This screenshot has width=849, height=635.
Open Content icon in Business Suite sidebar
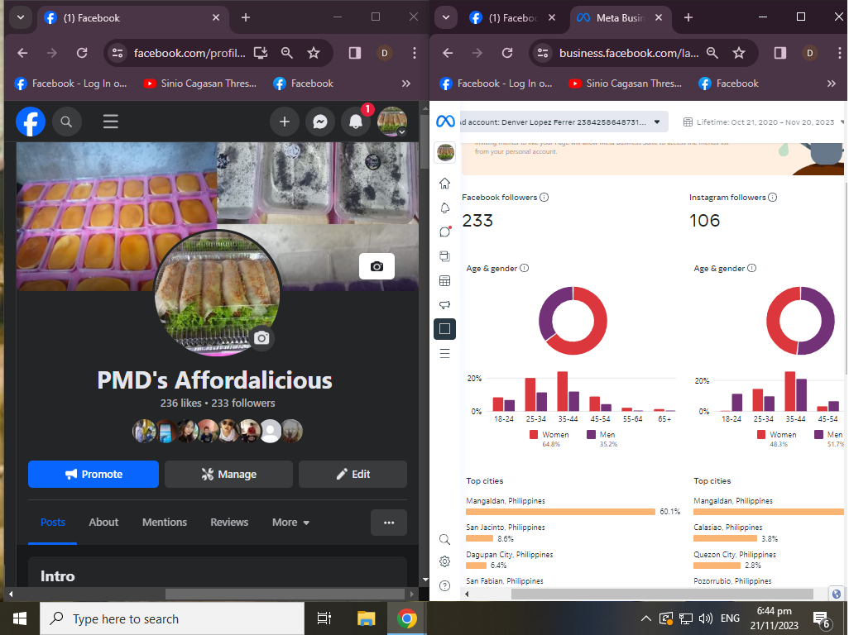coord(444,255)
